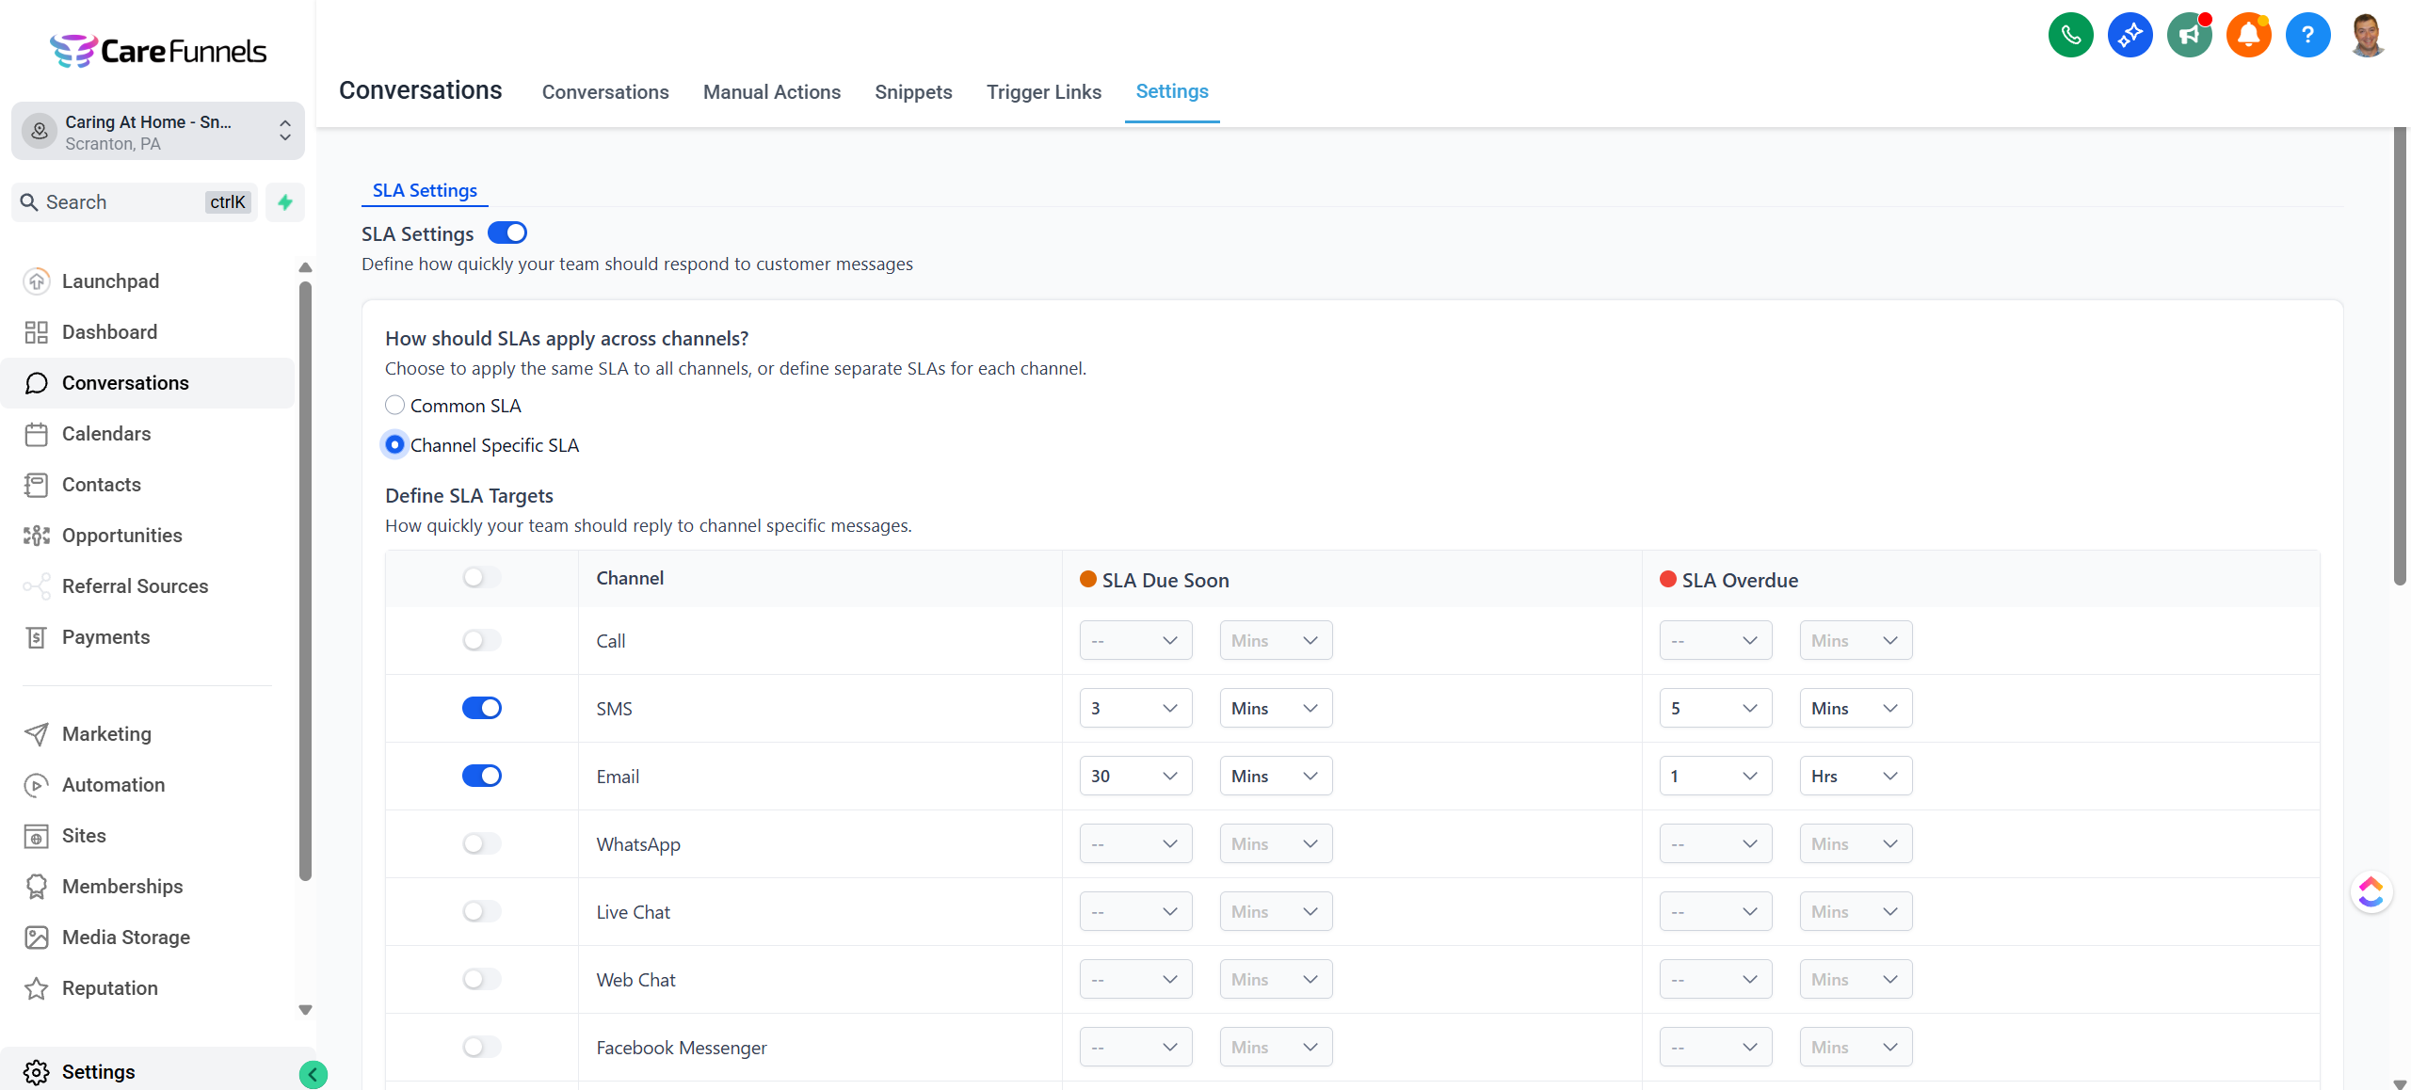
Task: Open the blue help question mark
Action: (x=2307, y=36)
